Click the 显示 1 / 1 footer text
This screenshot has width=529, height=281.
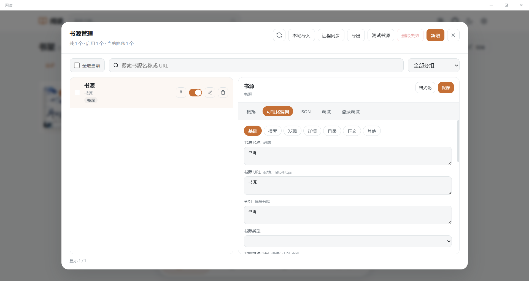pyautogui.click(x=78, y=261)
